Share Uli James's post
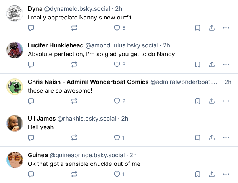Image resolution: width=238 pixels, height=183 pixels. click(212, 138)
